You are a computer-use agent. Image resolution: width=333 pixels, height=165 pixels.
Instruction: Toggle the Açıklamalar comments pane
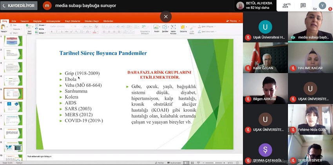(175, 163)
